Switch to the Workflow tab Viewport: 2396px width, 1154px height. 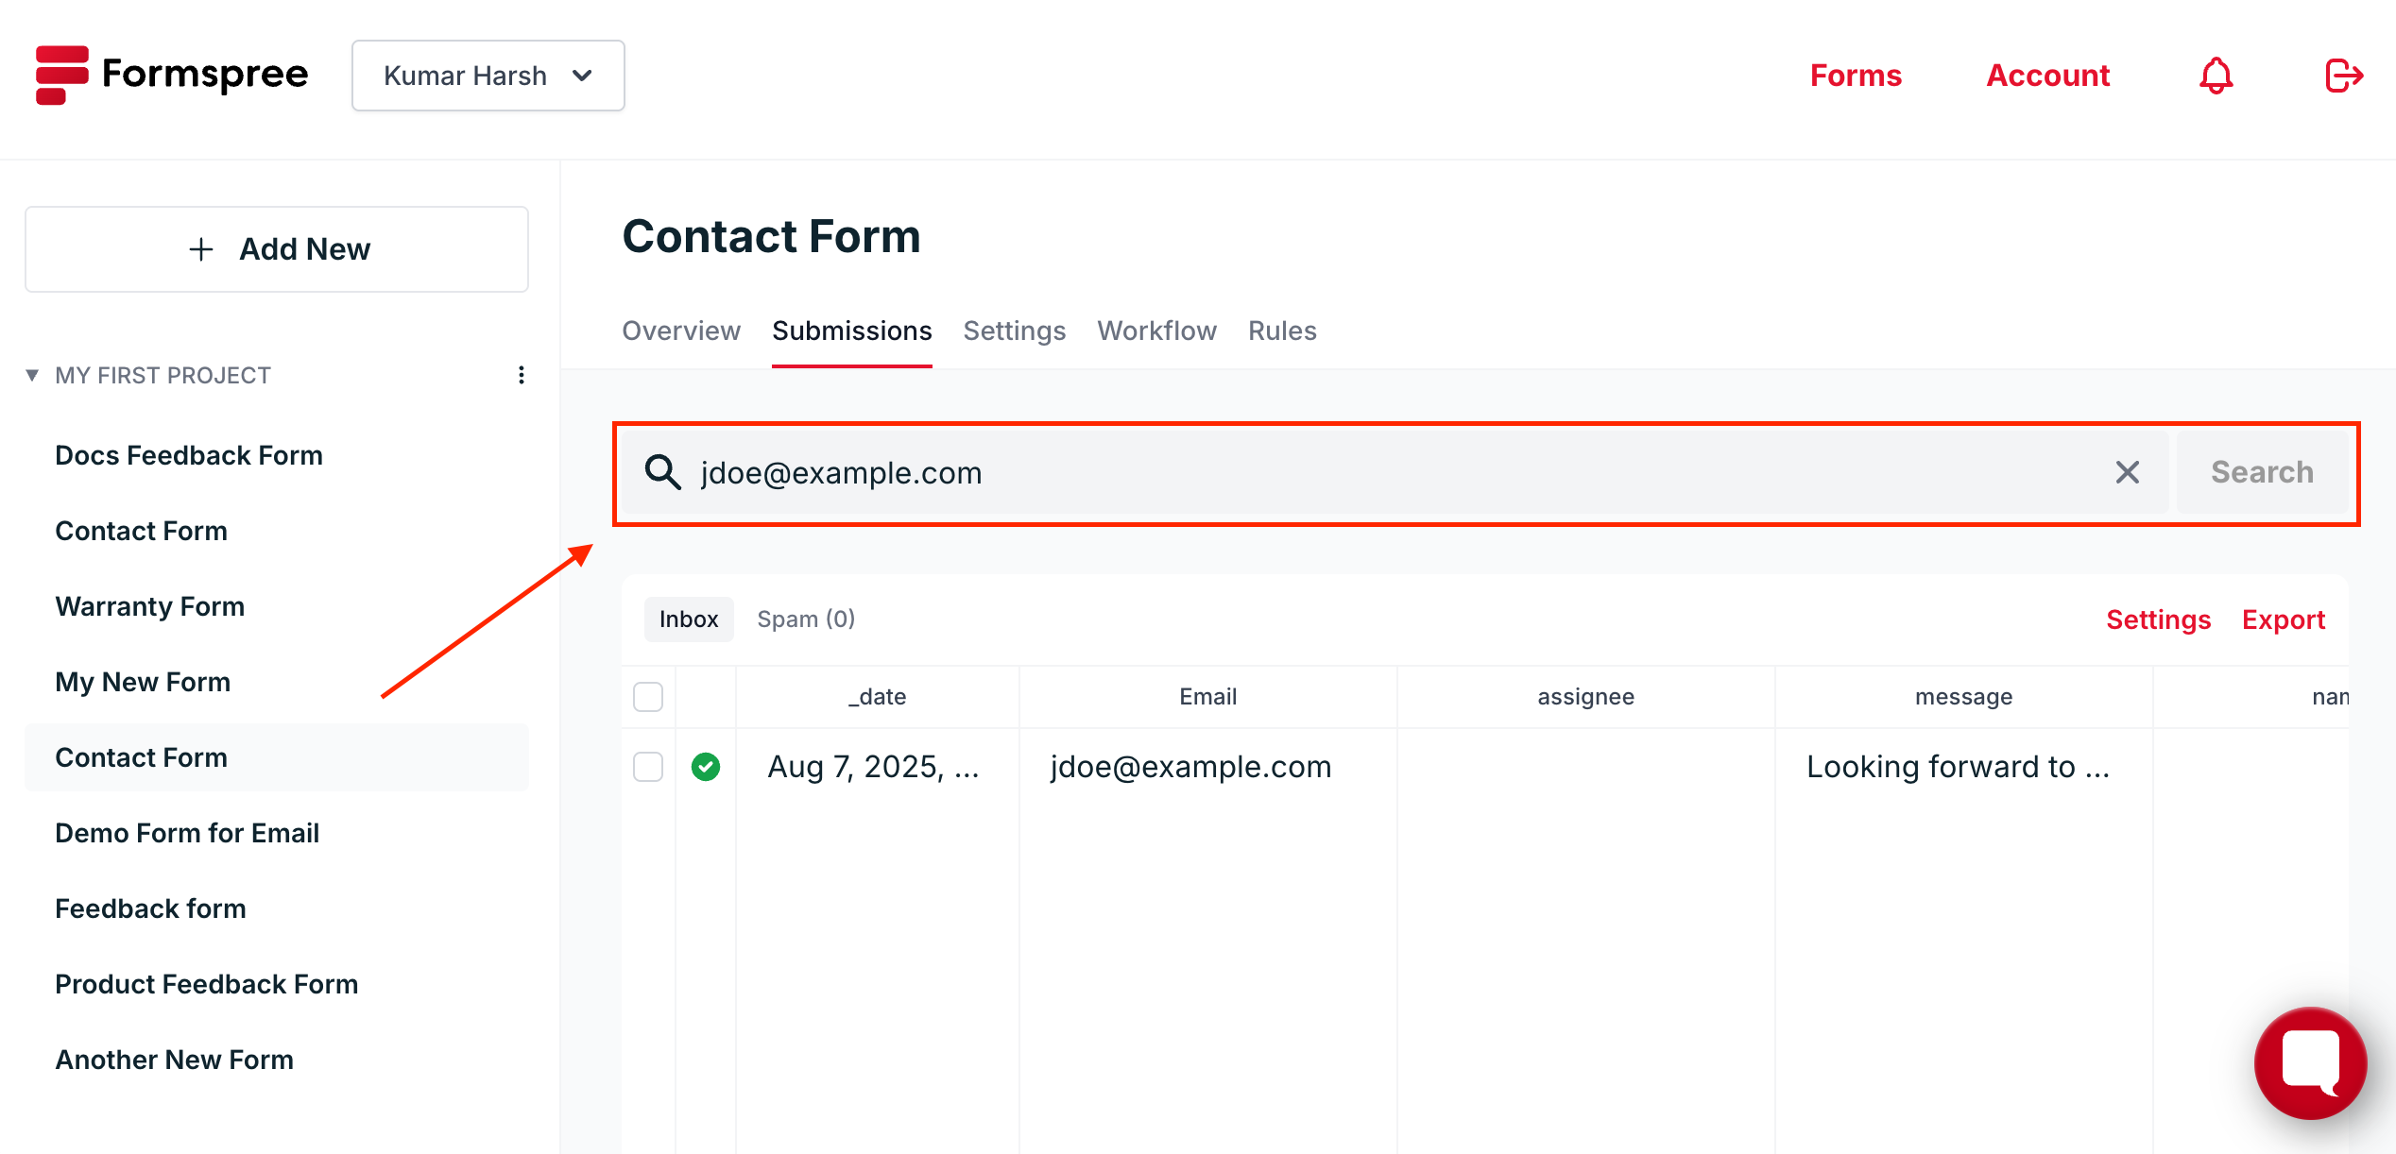pyautogui.click(x=1156, y=331)
